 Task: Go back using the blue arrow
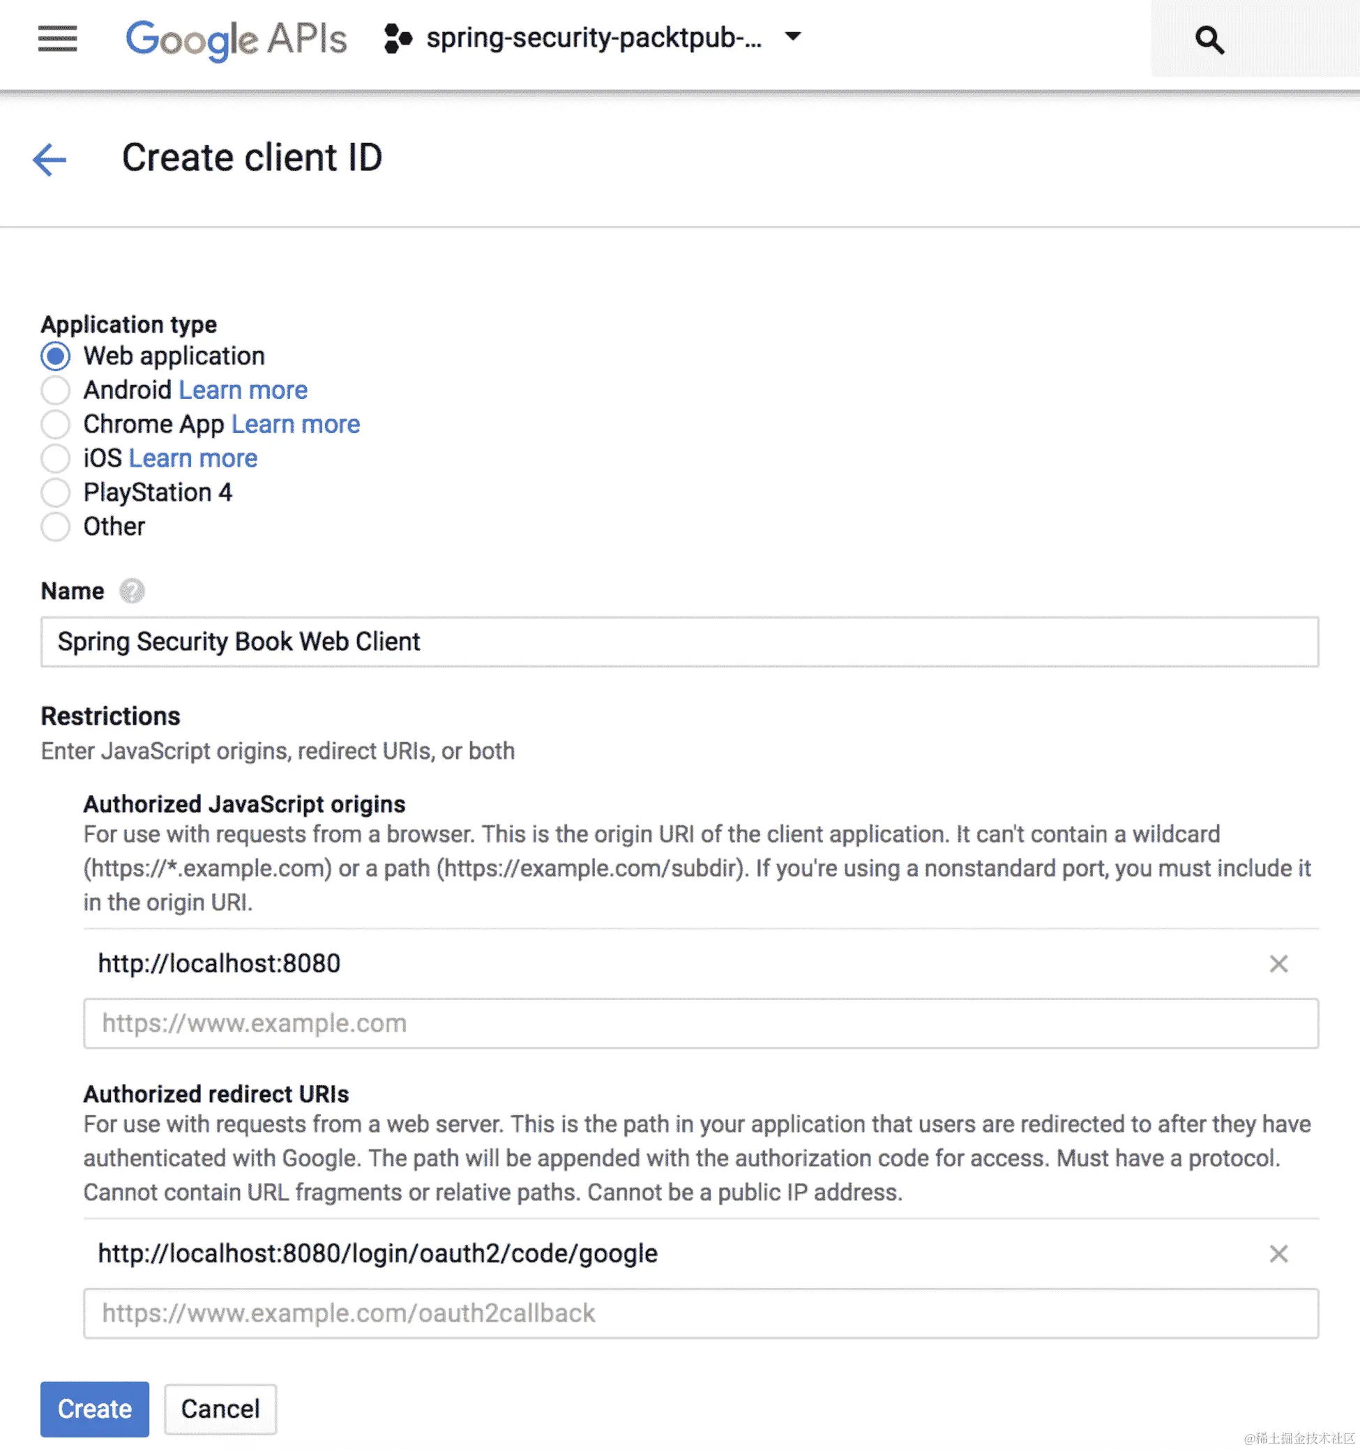click(x=50, y=159)
